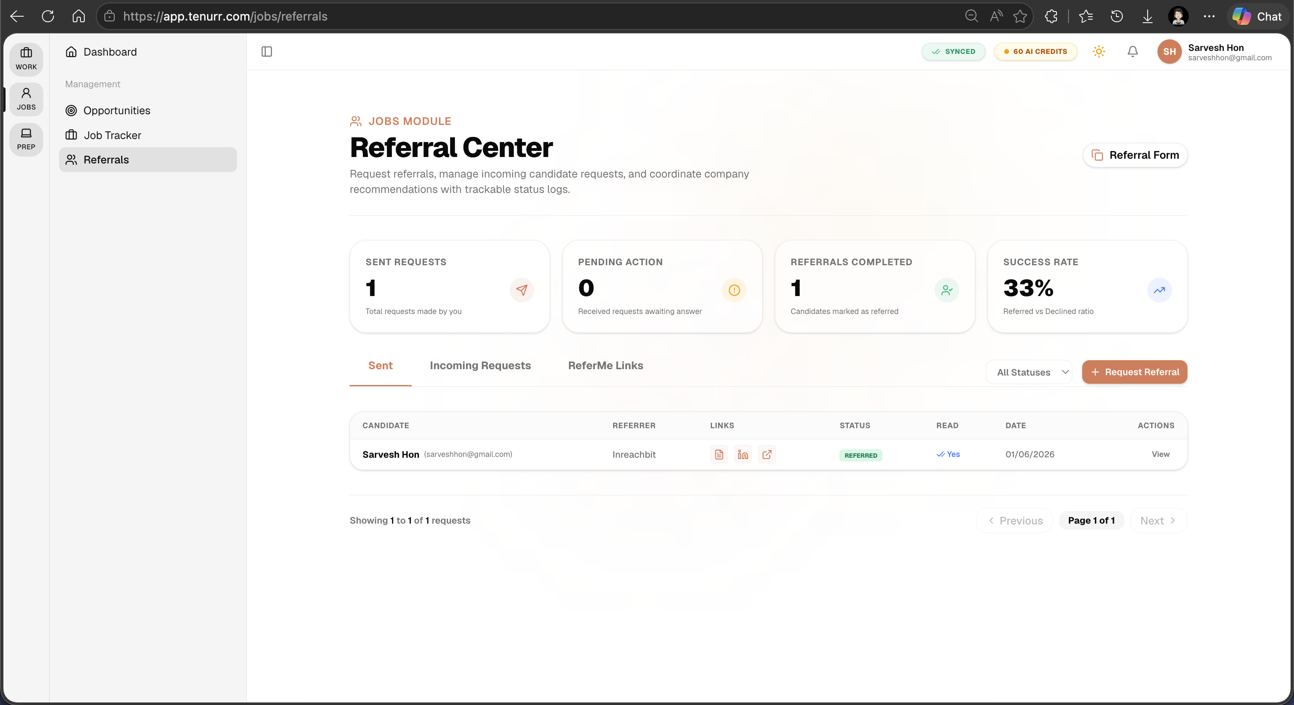Open browser downloads icon
Viewport: 1294px width, 705px height.
point(1147,17)
